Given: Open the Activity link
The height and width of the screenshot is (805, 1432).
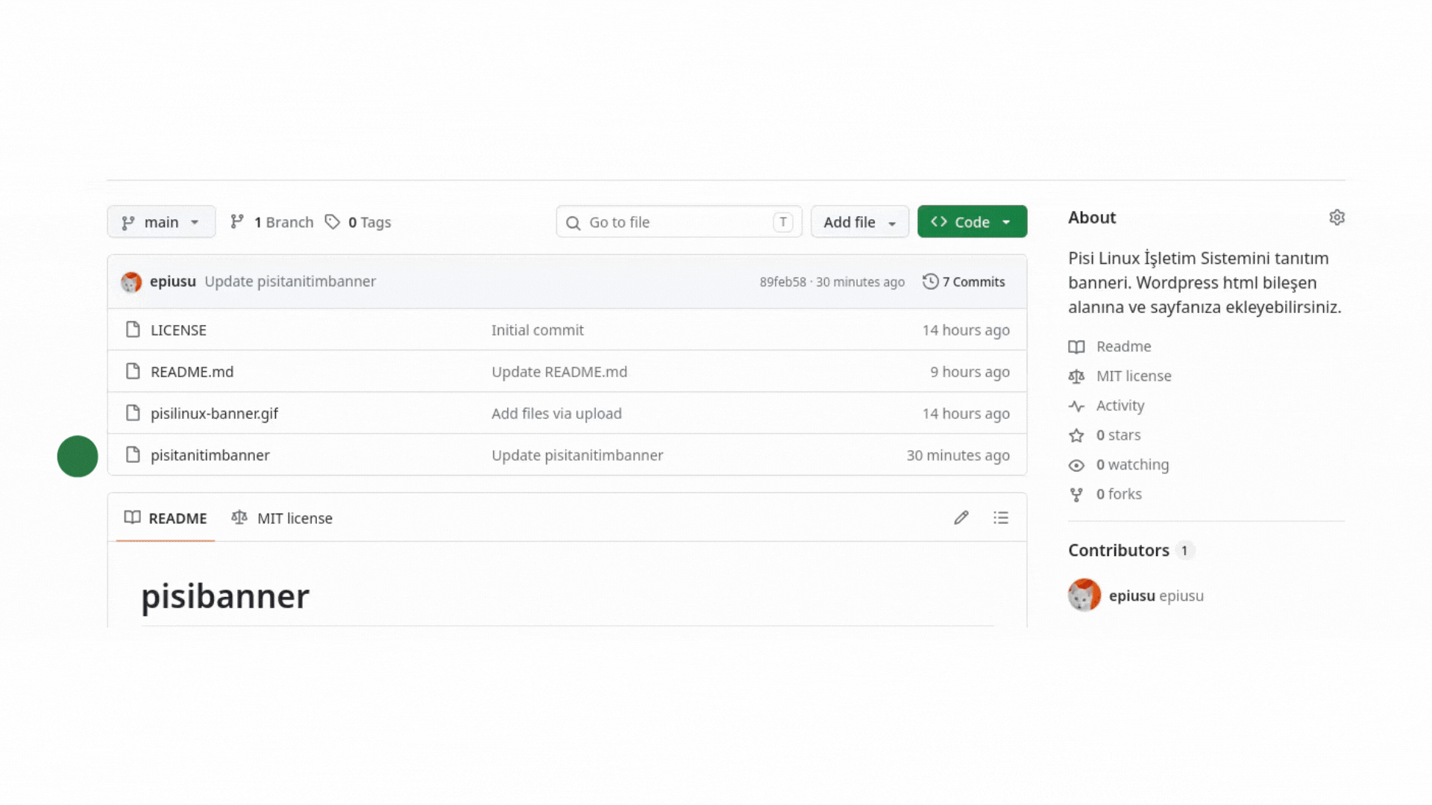Looking at the screenshot, I should coord(1119,405).
